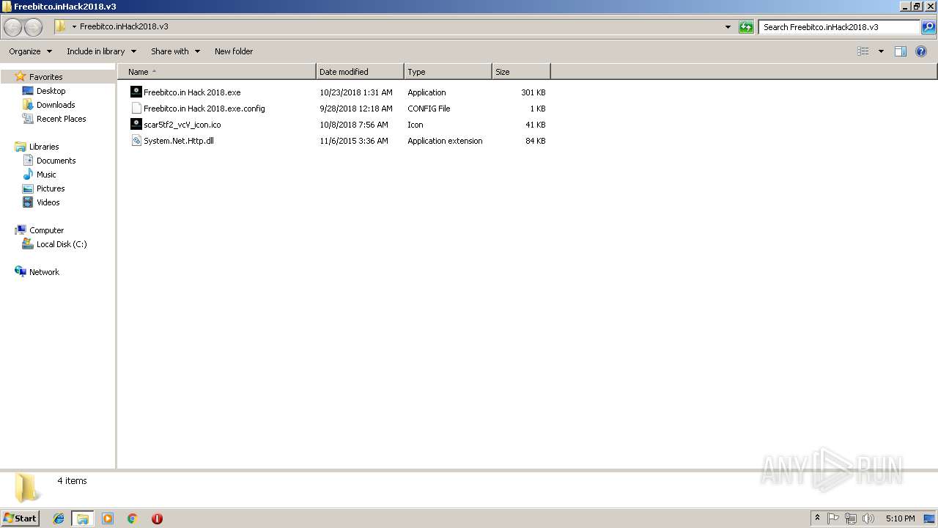Open the Pictures library
Screen dimensions: 938x528
(51, 188)
